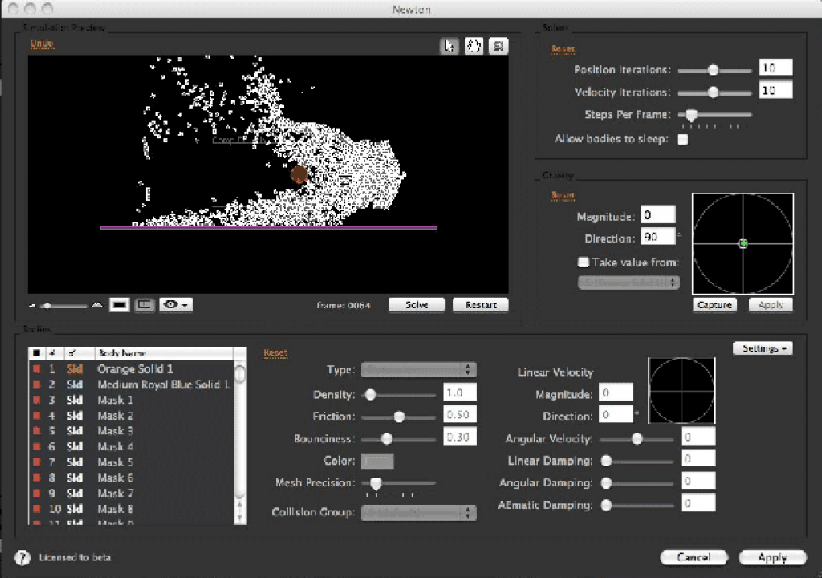Expand the Collision Group dropdown
The width and height of the screenshot is (822, 578).
(x=418, y=512)
